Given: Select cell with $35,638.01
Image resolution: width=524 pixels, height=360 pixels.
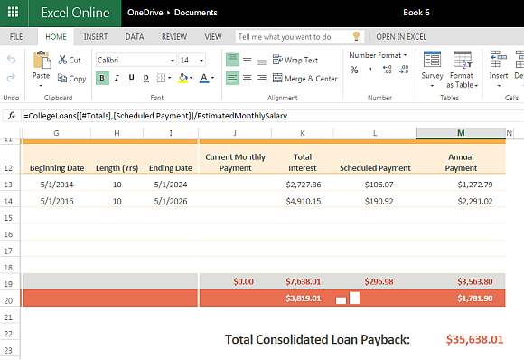Looking at the screenshot, I should (474, 339).
